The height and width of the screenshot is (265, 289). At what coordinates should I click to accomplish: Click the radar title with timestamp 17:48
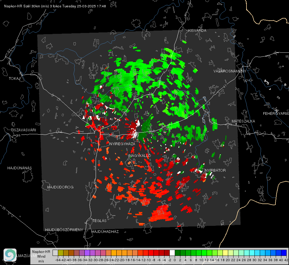click(x=55, y=6)
